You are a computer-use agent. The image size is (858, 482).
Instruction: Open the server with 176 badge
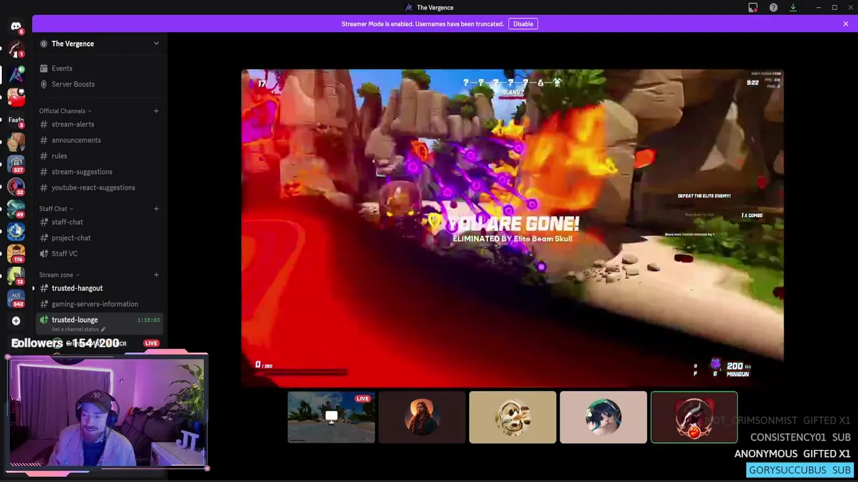[x=16, y=255]
